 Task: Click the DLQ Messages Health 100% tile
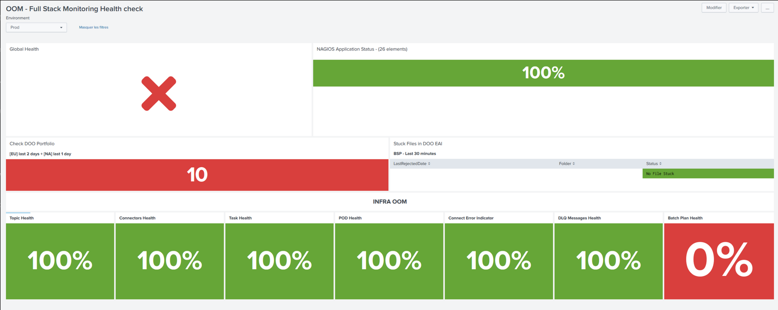tap(608, 261)
